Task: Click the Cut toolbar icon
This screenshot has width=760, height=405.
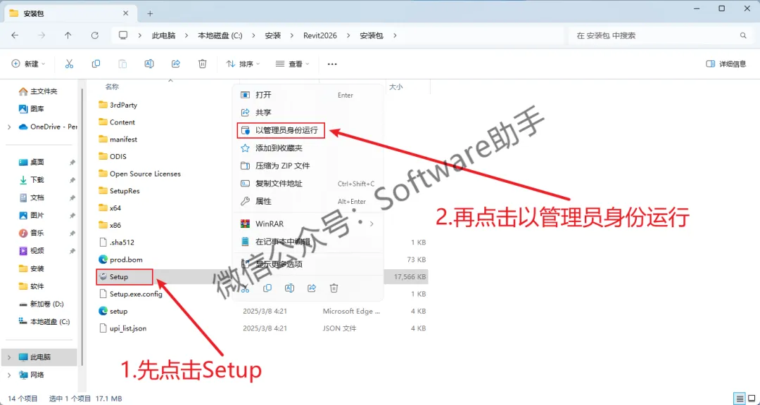Action: click(69, 63)
